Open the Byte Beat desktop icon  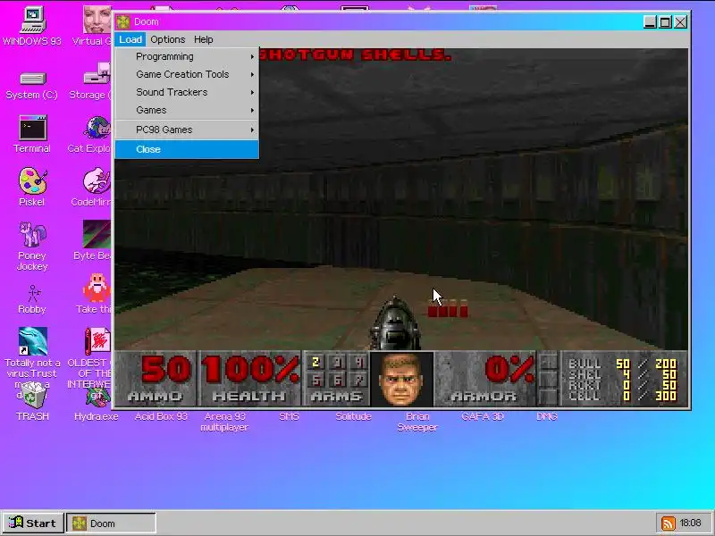coord(97,240)
